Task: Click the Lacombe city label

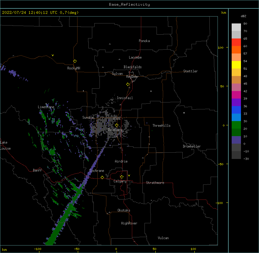Action: pyautogui.click(x=135, y=57)
